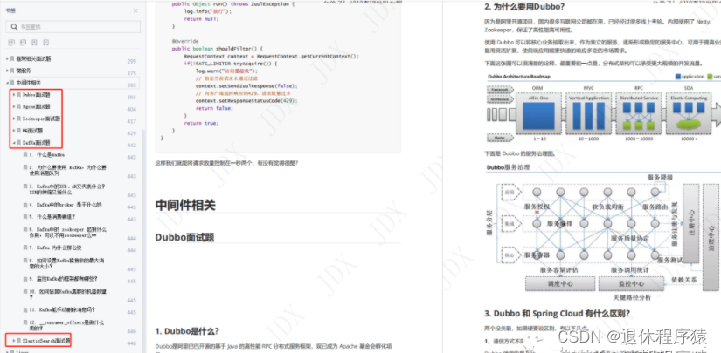Click the third bookmark toolbar icon
Screen dimensions: 721x353
(34, 43)
